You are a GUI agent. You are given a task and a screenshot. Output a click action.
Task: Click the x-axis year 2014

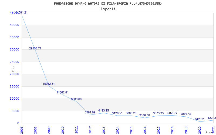coord(117,130)
